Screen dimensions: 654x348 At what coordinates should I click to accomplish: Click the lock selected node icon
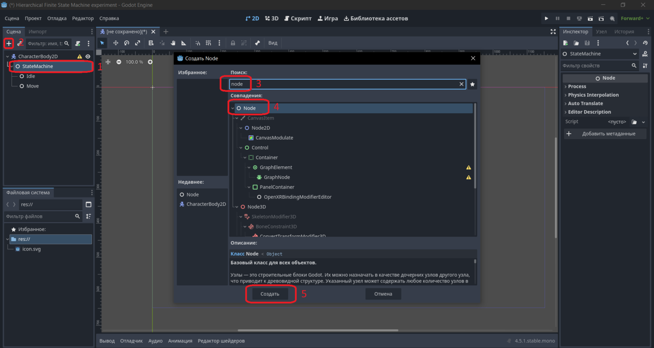(233, 43)
